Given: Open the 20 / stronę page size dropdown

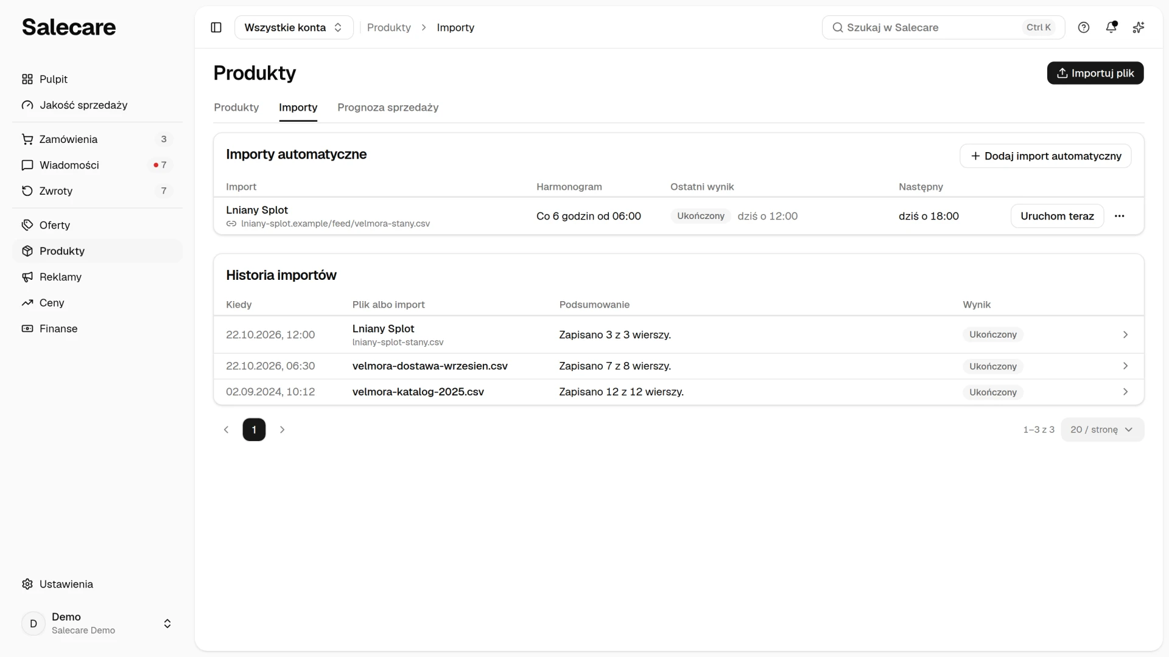Looking at the screenshot, I should tap(1102, 429).
